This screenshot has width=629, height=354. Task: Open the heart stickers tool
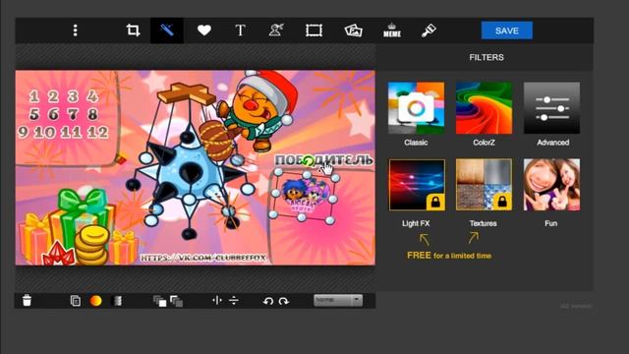coord(204,30)
